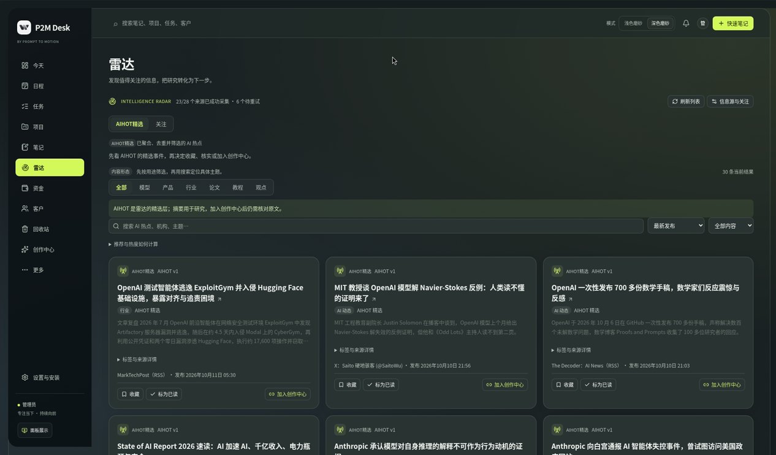Open 设置与安装 settings
This screenshot has height=455, width=776.
[50, 378]
